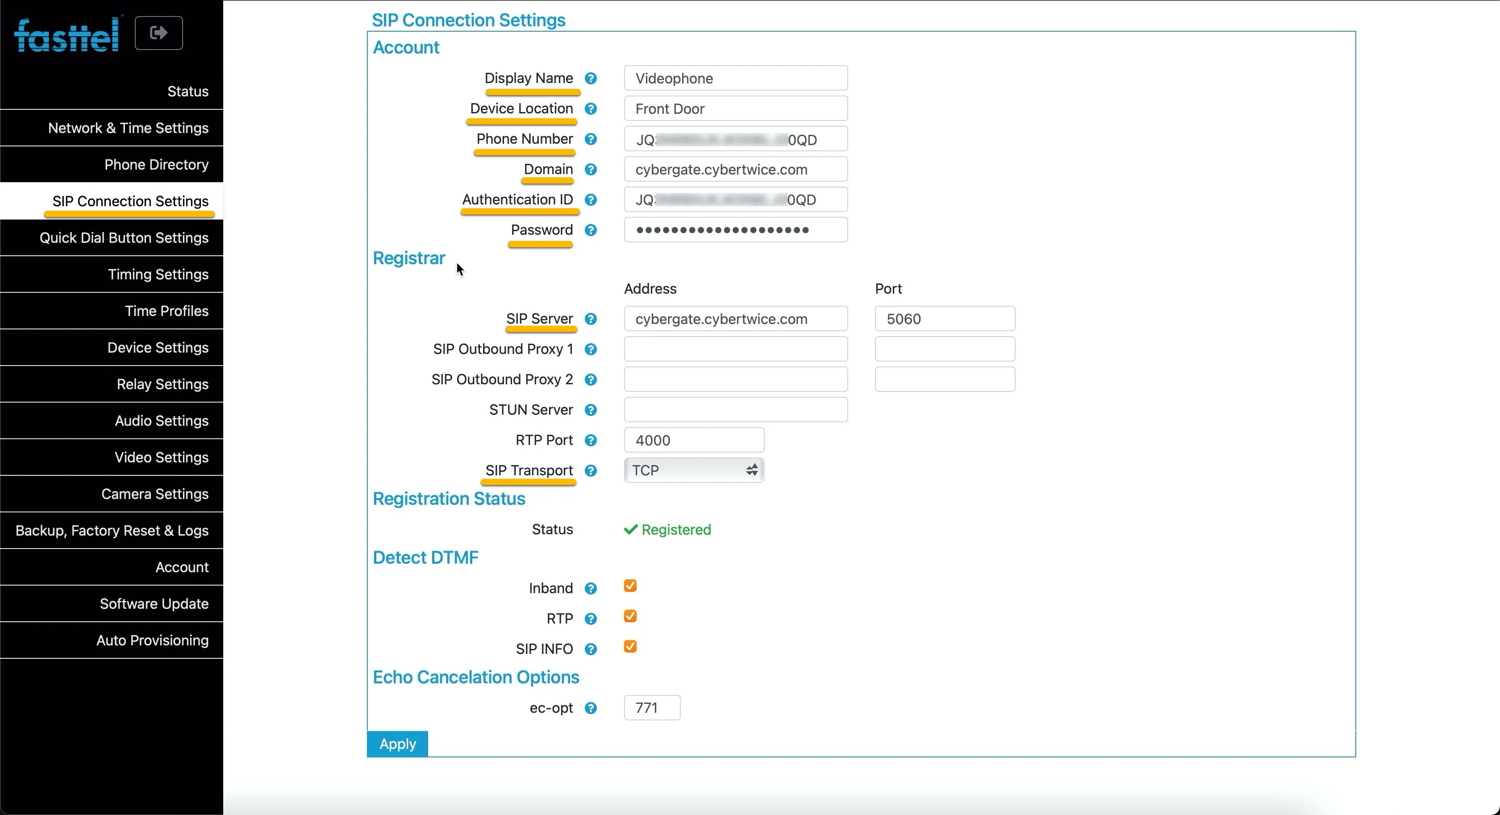Open the Password help icon

tap(591, 230)
